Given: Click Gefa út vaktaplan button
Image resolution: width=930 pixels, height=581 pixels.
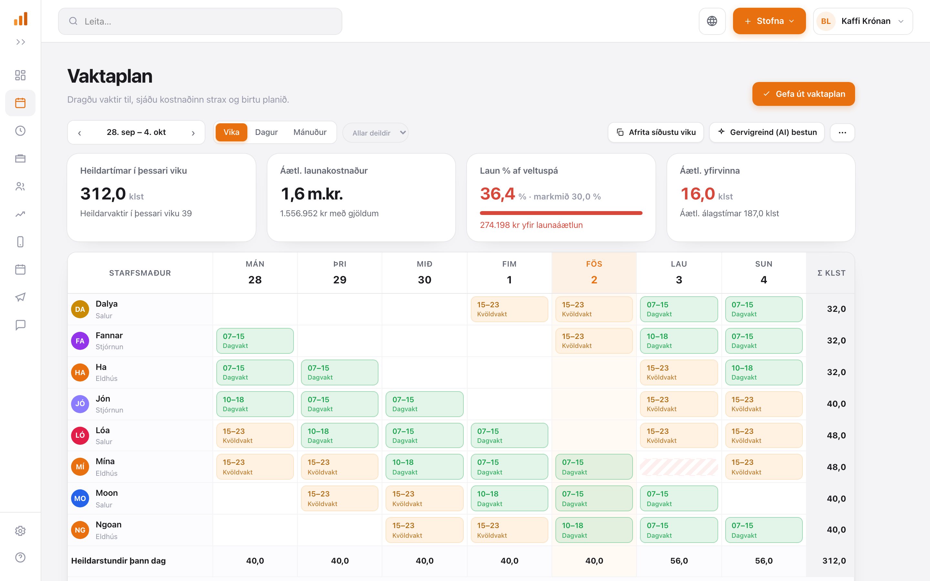Looking at the screenshot, I should click(803, 94).
